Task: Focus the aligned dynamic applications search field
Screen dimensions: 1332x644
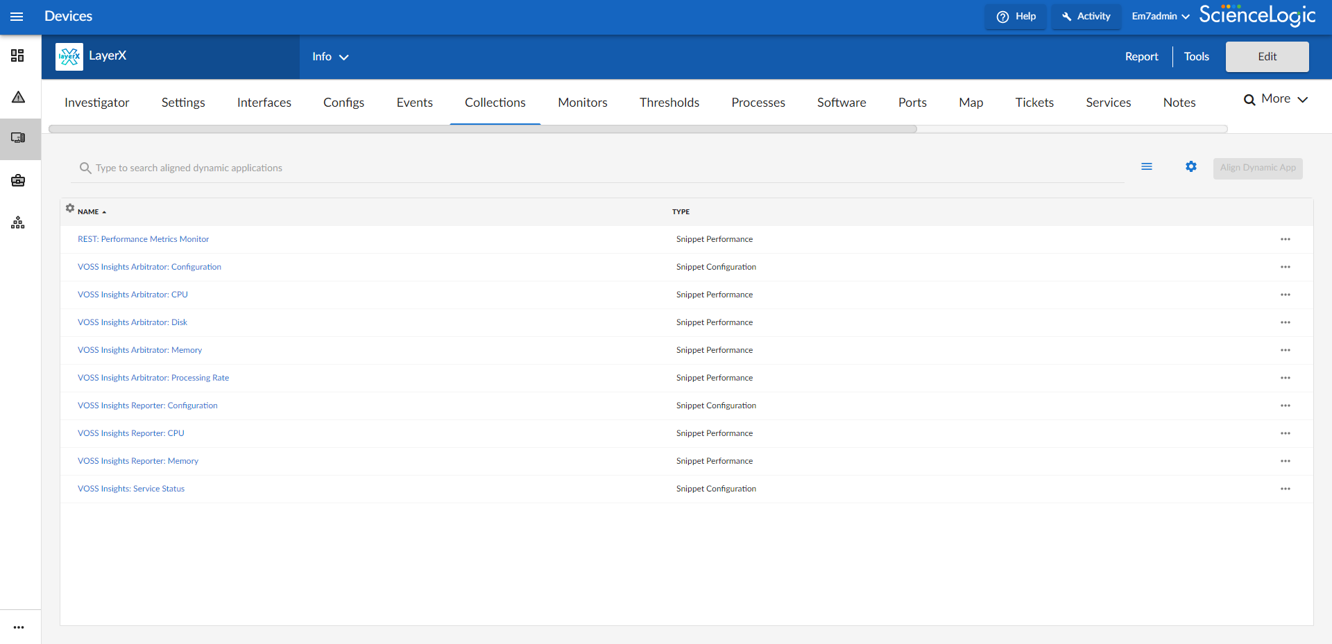Action: pyautogui.click(x=597, y=168)
